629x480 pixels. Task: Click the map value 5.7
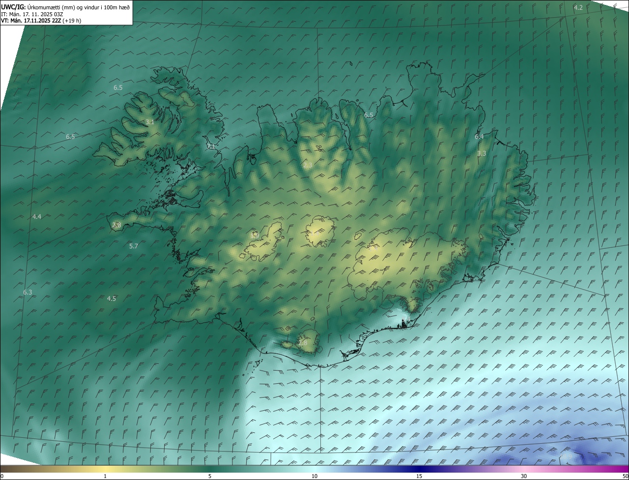pos(134,246)
